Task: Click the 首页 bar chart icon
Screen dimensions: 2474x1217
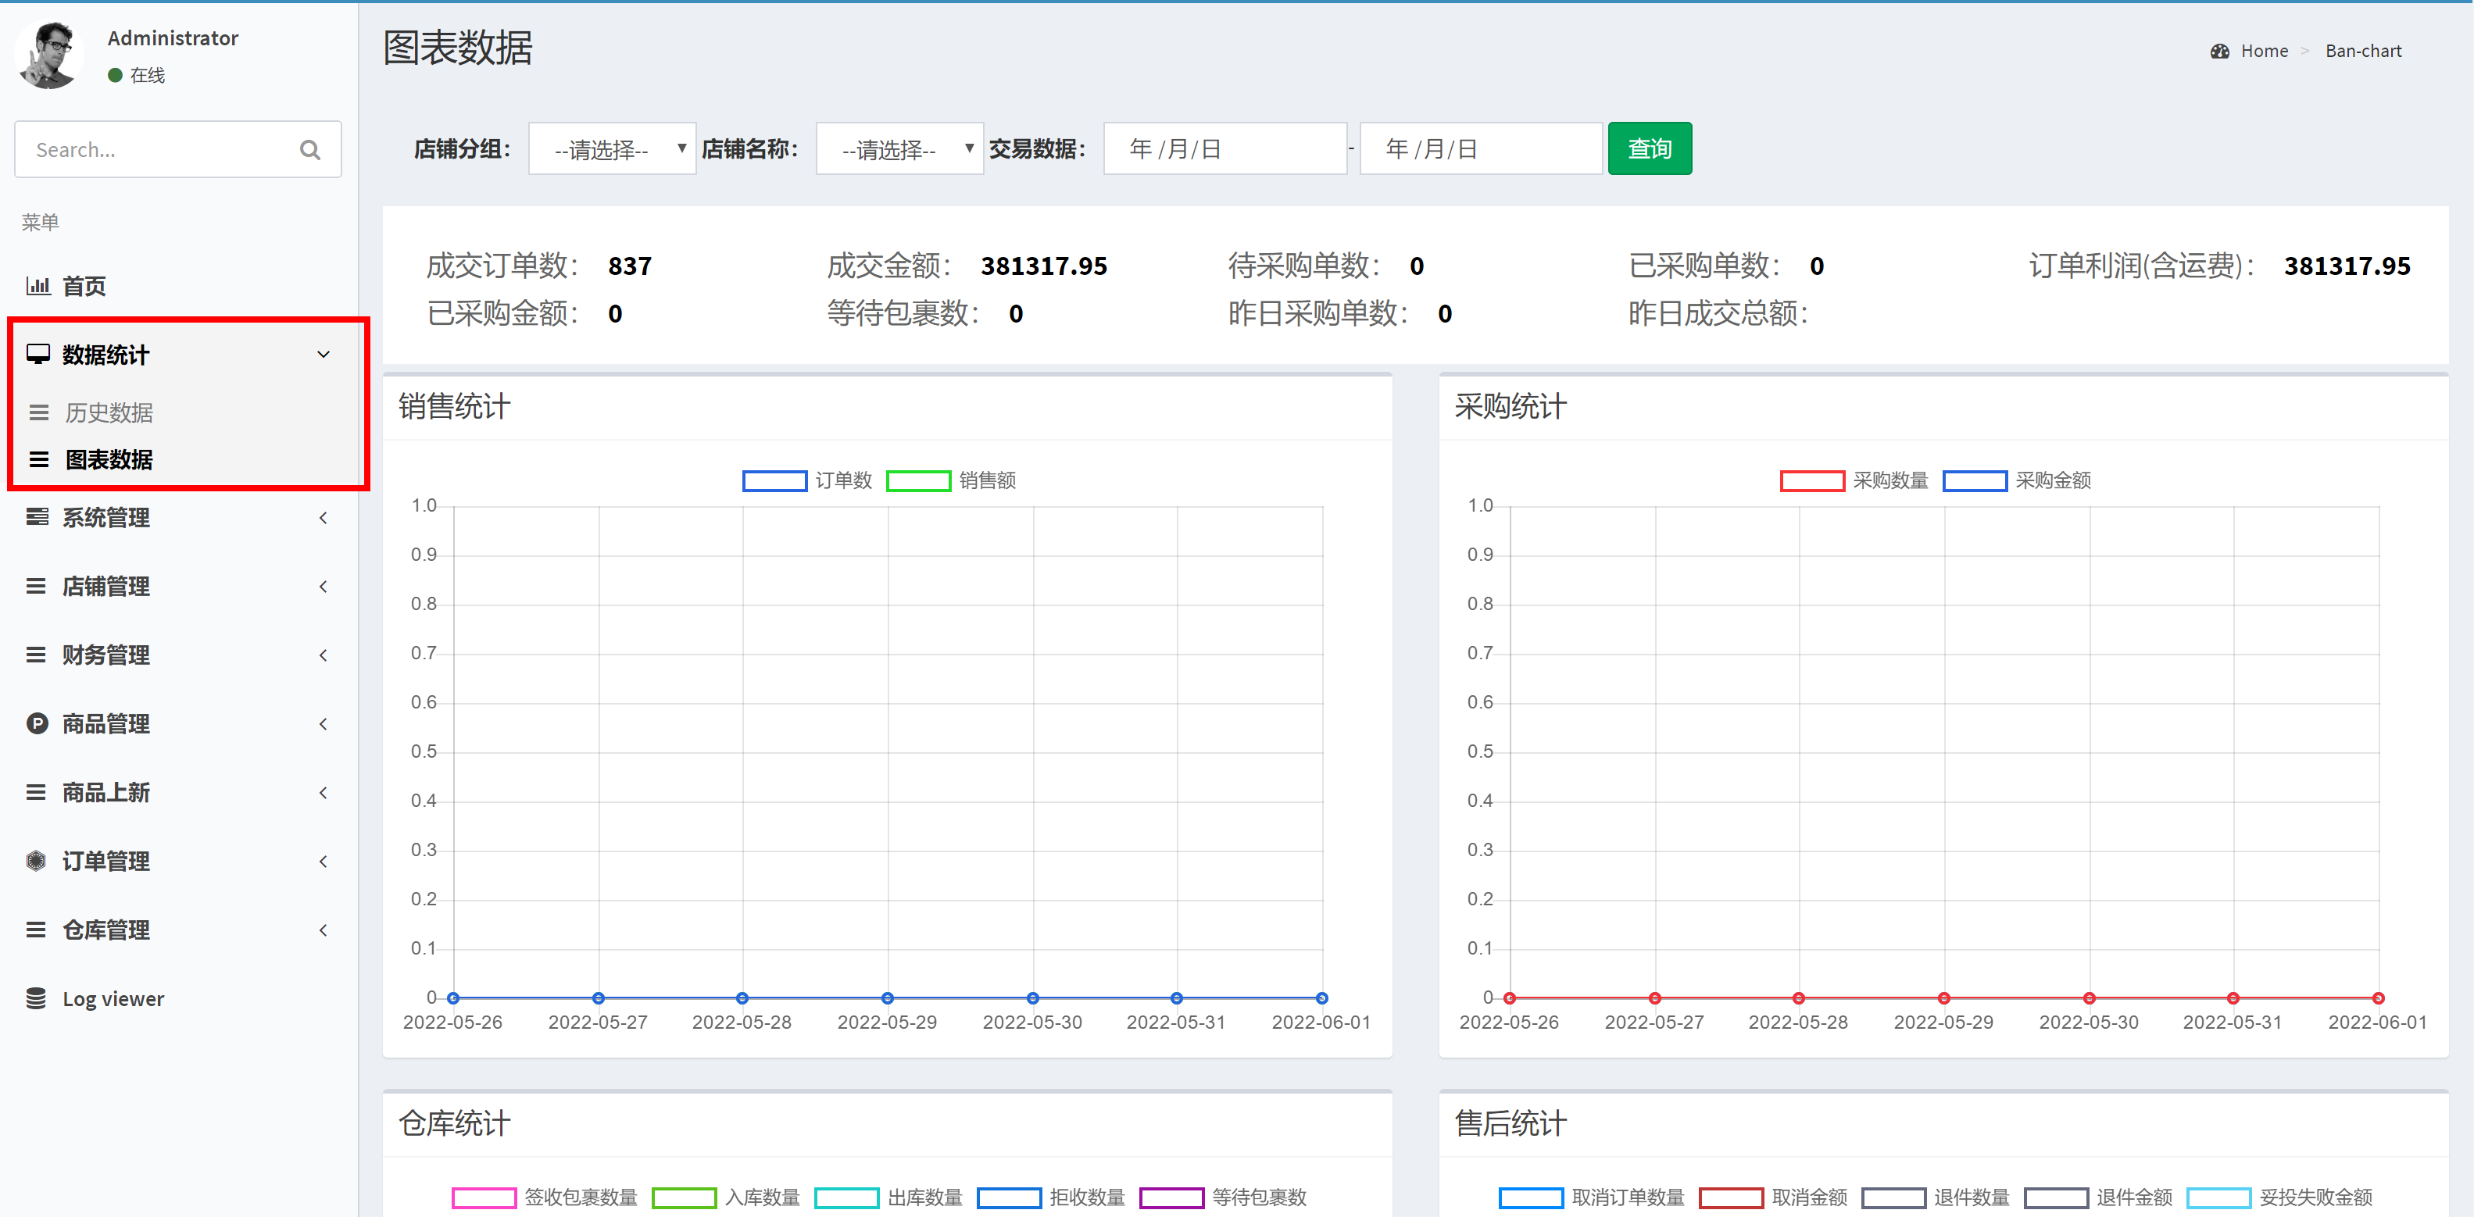Action: coord(38,285)
